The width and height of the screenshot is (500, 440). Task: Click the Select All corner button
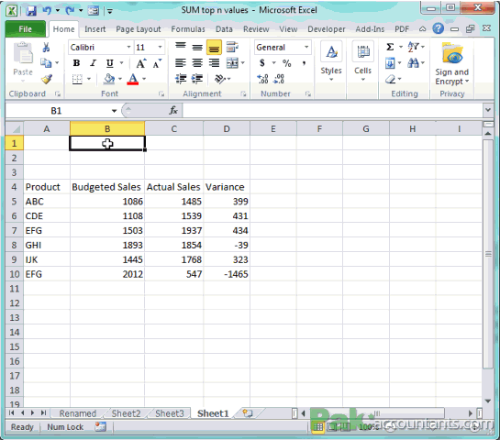(x=15, y=128)
